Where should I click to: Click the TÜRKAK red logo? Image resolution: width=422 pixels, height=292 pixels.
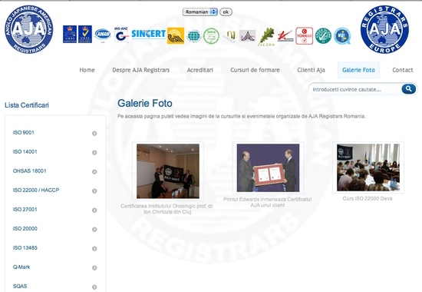tap(304, 35)
